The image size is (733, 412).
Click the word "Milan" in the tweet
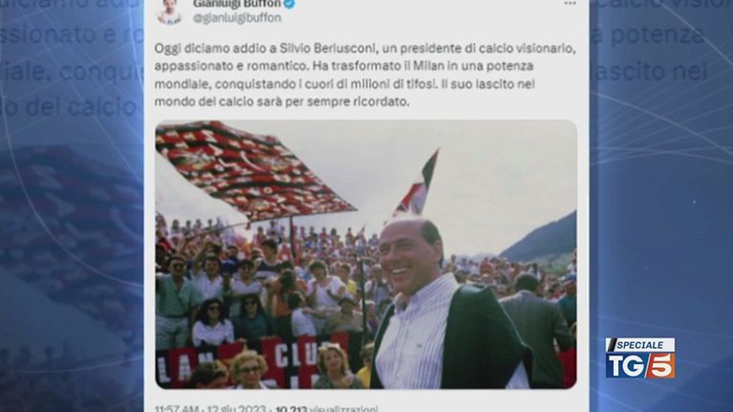pyautogui.click(x=430, y=66)
